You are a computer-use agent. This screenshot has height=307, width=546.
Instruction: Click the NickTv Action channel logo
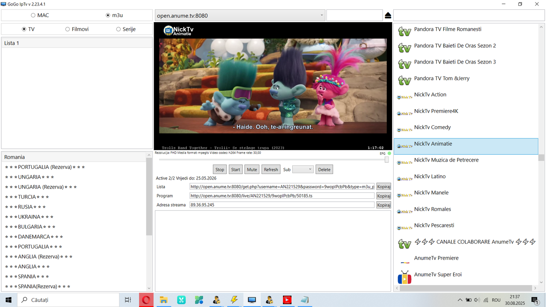click(x=404, y=97)
